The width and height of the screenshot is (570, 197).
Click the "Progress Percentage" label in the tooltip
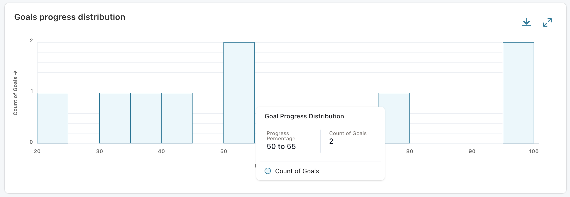pyautogui.click(x=281, y=136)
